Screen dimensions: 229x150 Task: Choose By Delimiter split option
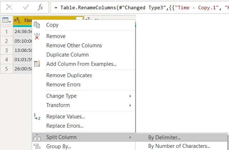click(x=165, y=137)
